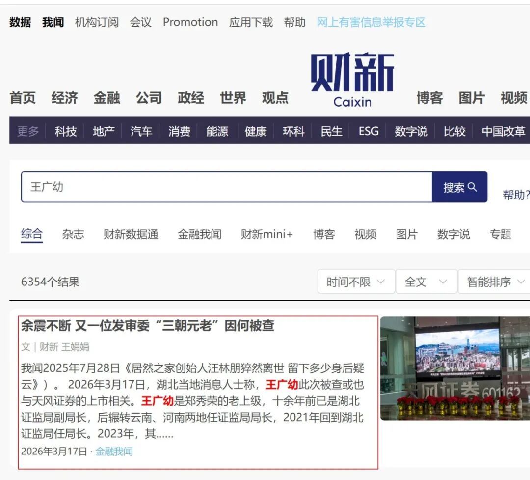Viewport: 530px width, 480px height.
Task: Open 视频 in the main navigation
Action: tap(514, 98)
